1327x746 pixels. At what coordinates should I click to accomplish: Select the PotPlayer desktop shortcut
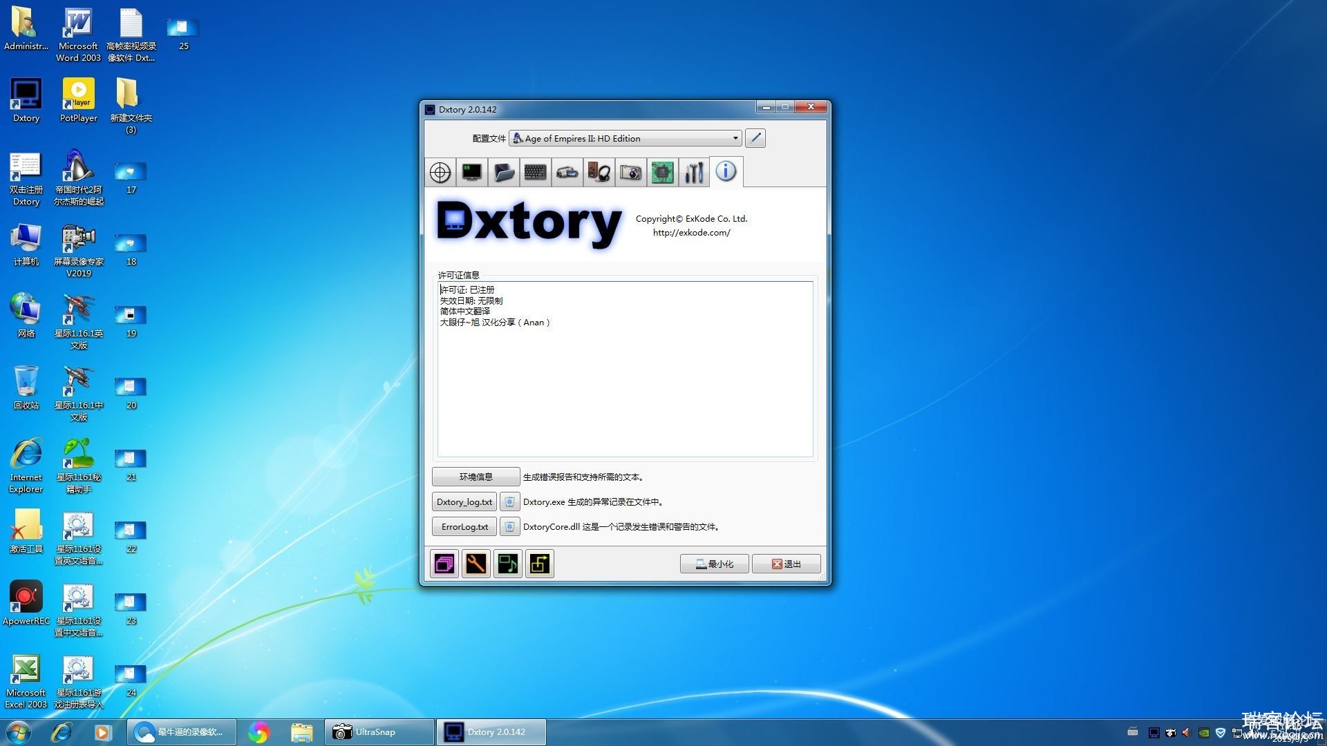(79, 101)
